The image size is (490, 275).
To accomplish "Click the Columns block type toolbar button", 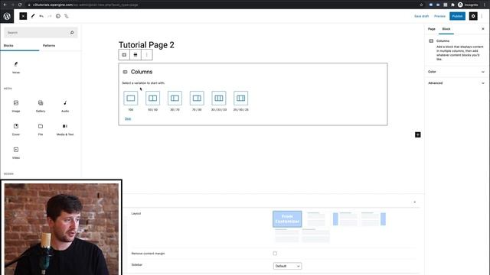I will pyautogui.click(x=124, y=55).
